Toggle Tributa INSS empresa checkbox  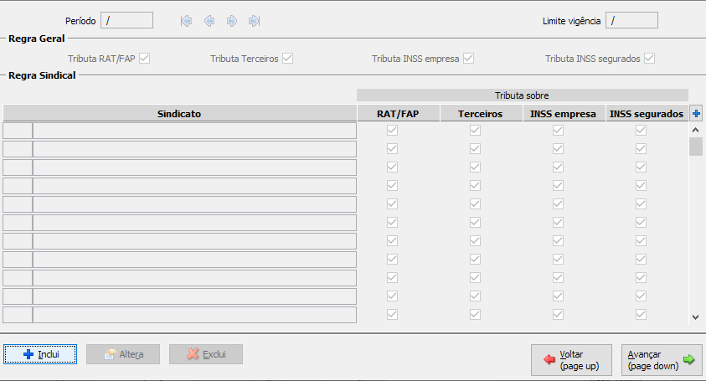click(468, 58)
